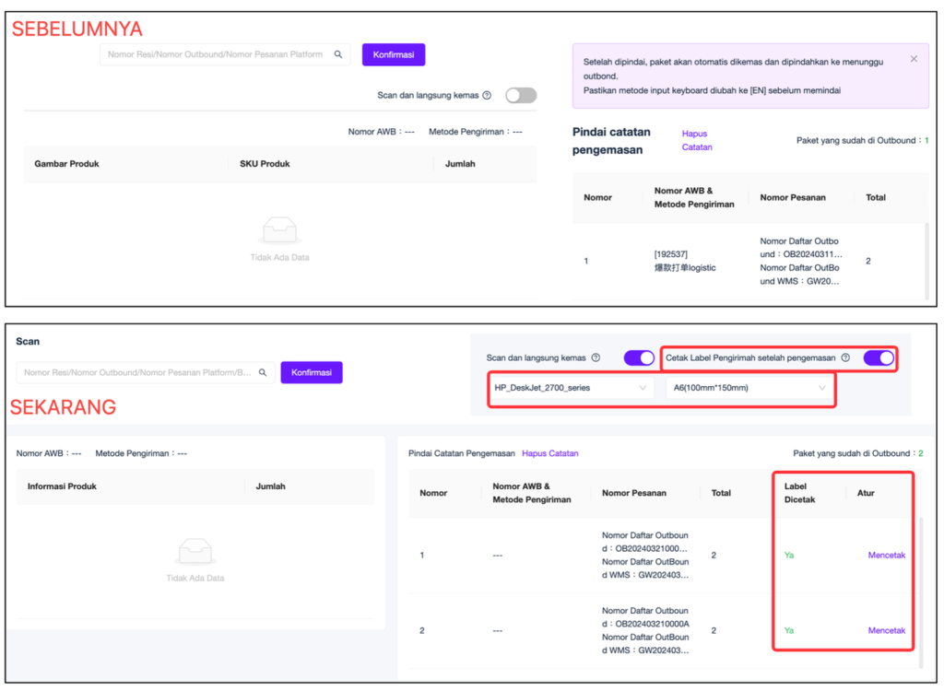Click search magnifier icon in SEBELUMNYA panel
944x691 pixels.
point(338,54)
